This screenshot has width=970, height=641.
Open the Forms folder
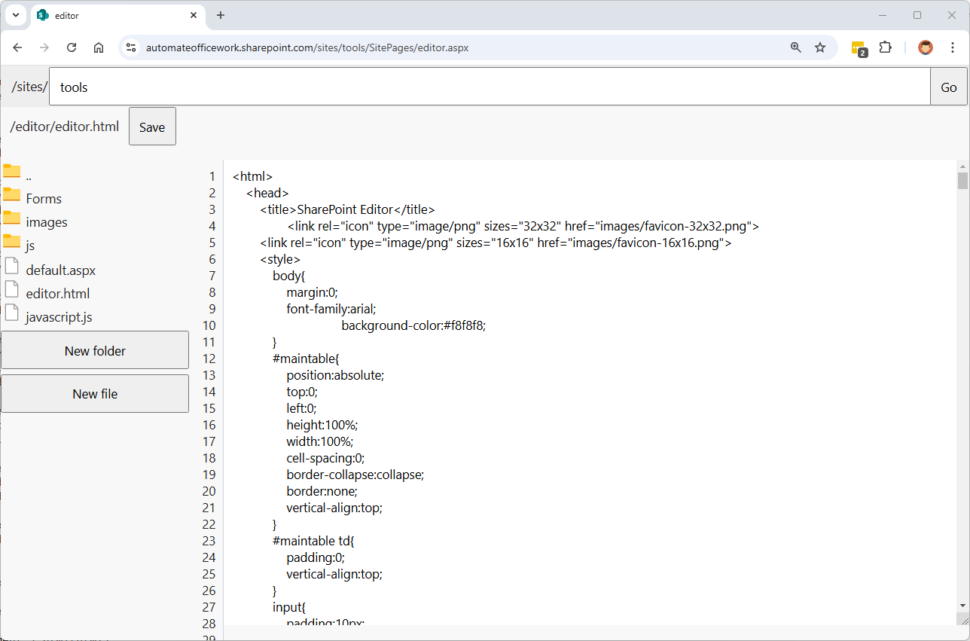click(x=44, y=199)
